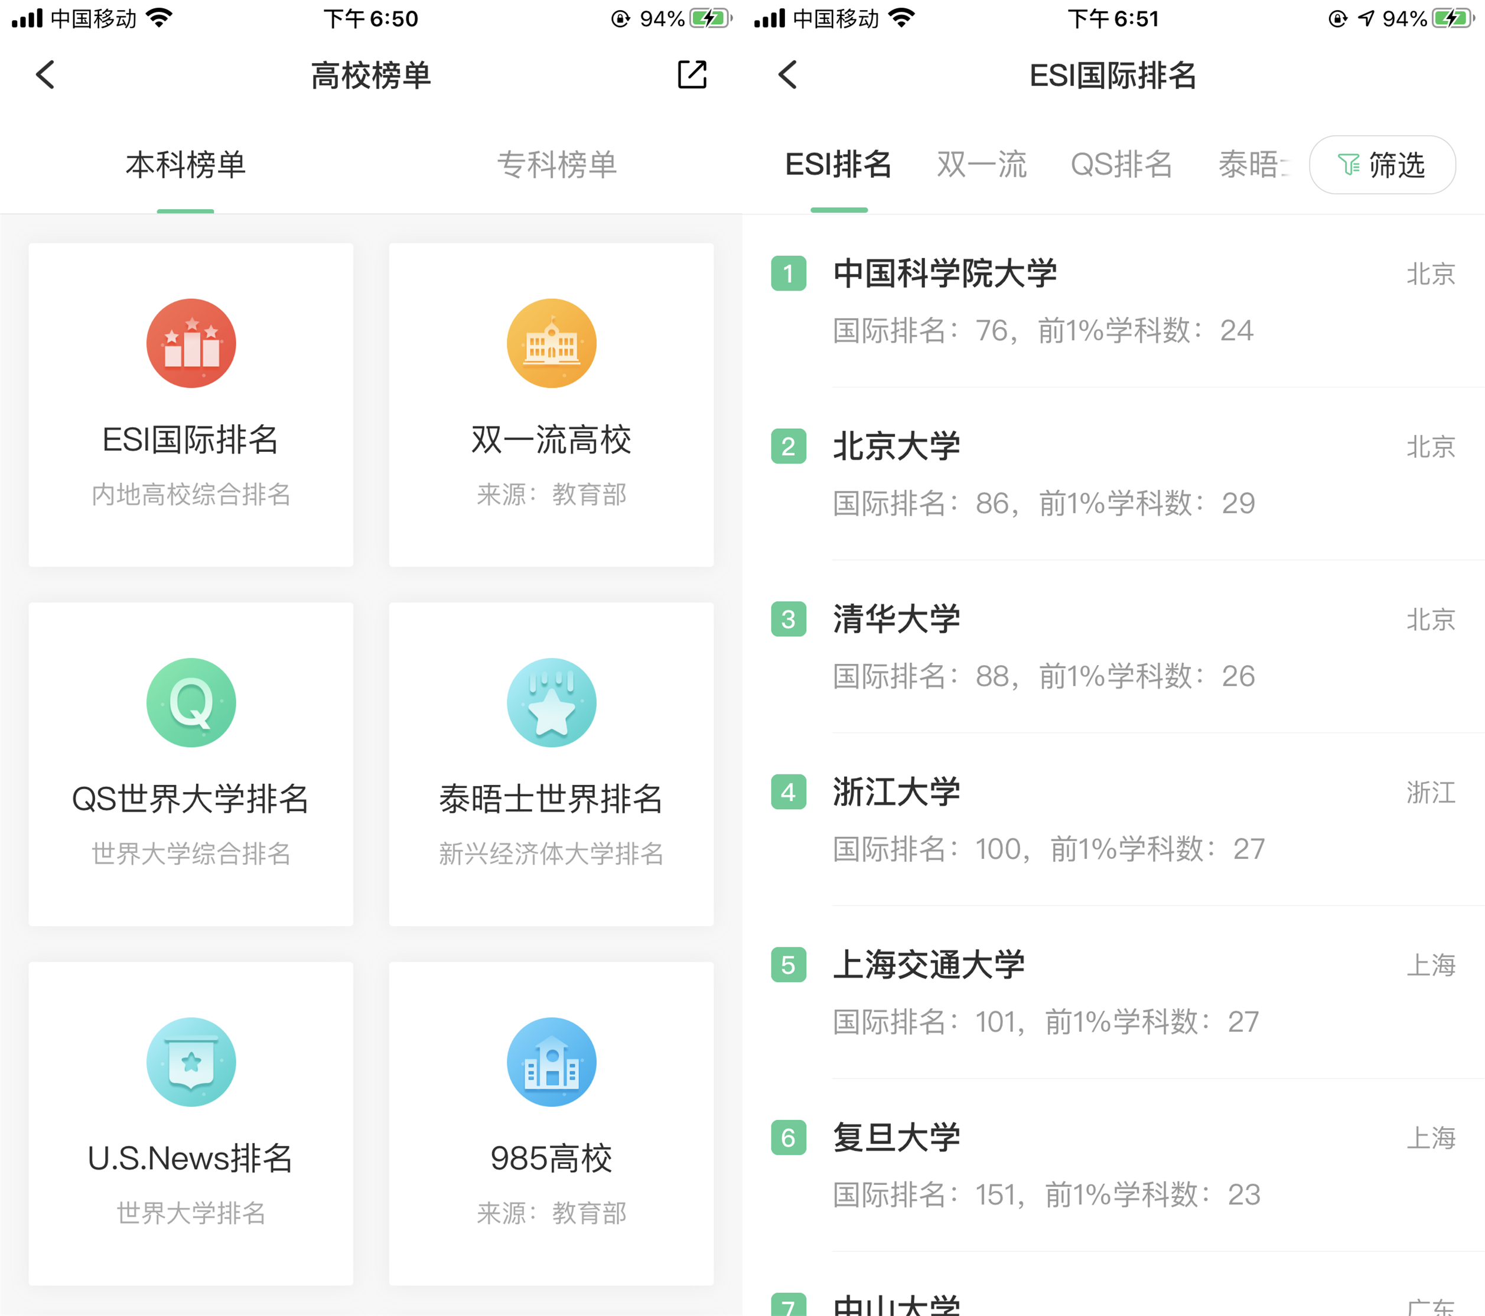Tap the rank 3 green badge

click(x=788, y=619)
